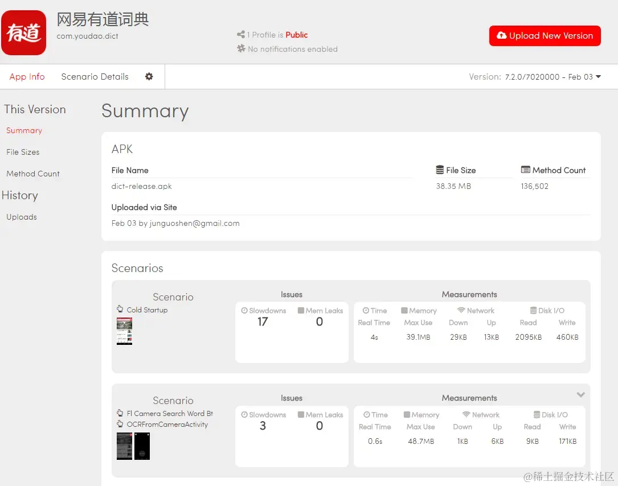This screenshot has height=486, width=618.
Task: Click Time clock icon in camera scenario measurements
Action: [x=367, y=414]
